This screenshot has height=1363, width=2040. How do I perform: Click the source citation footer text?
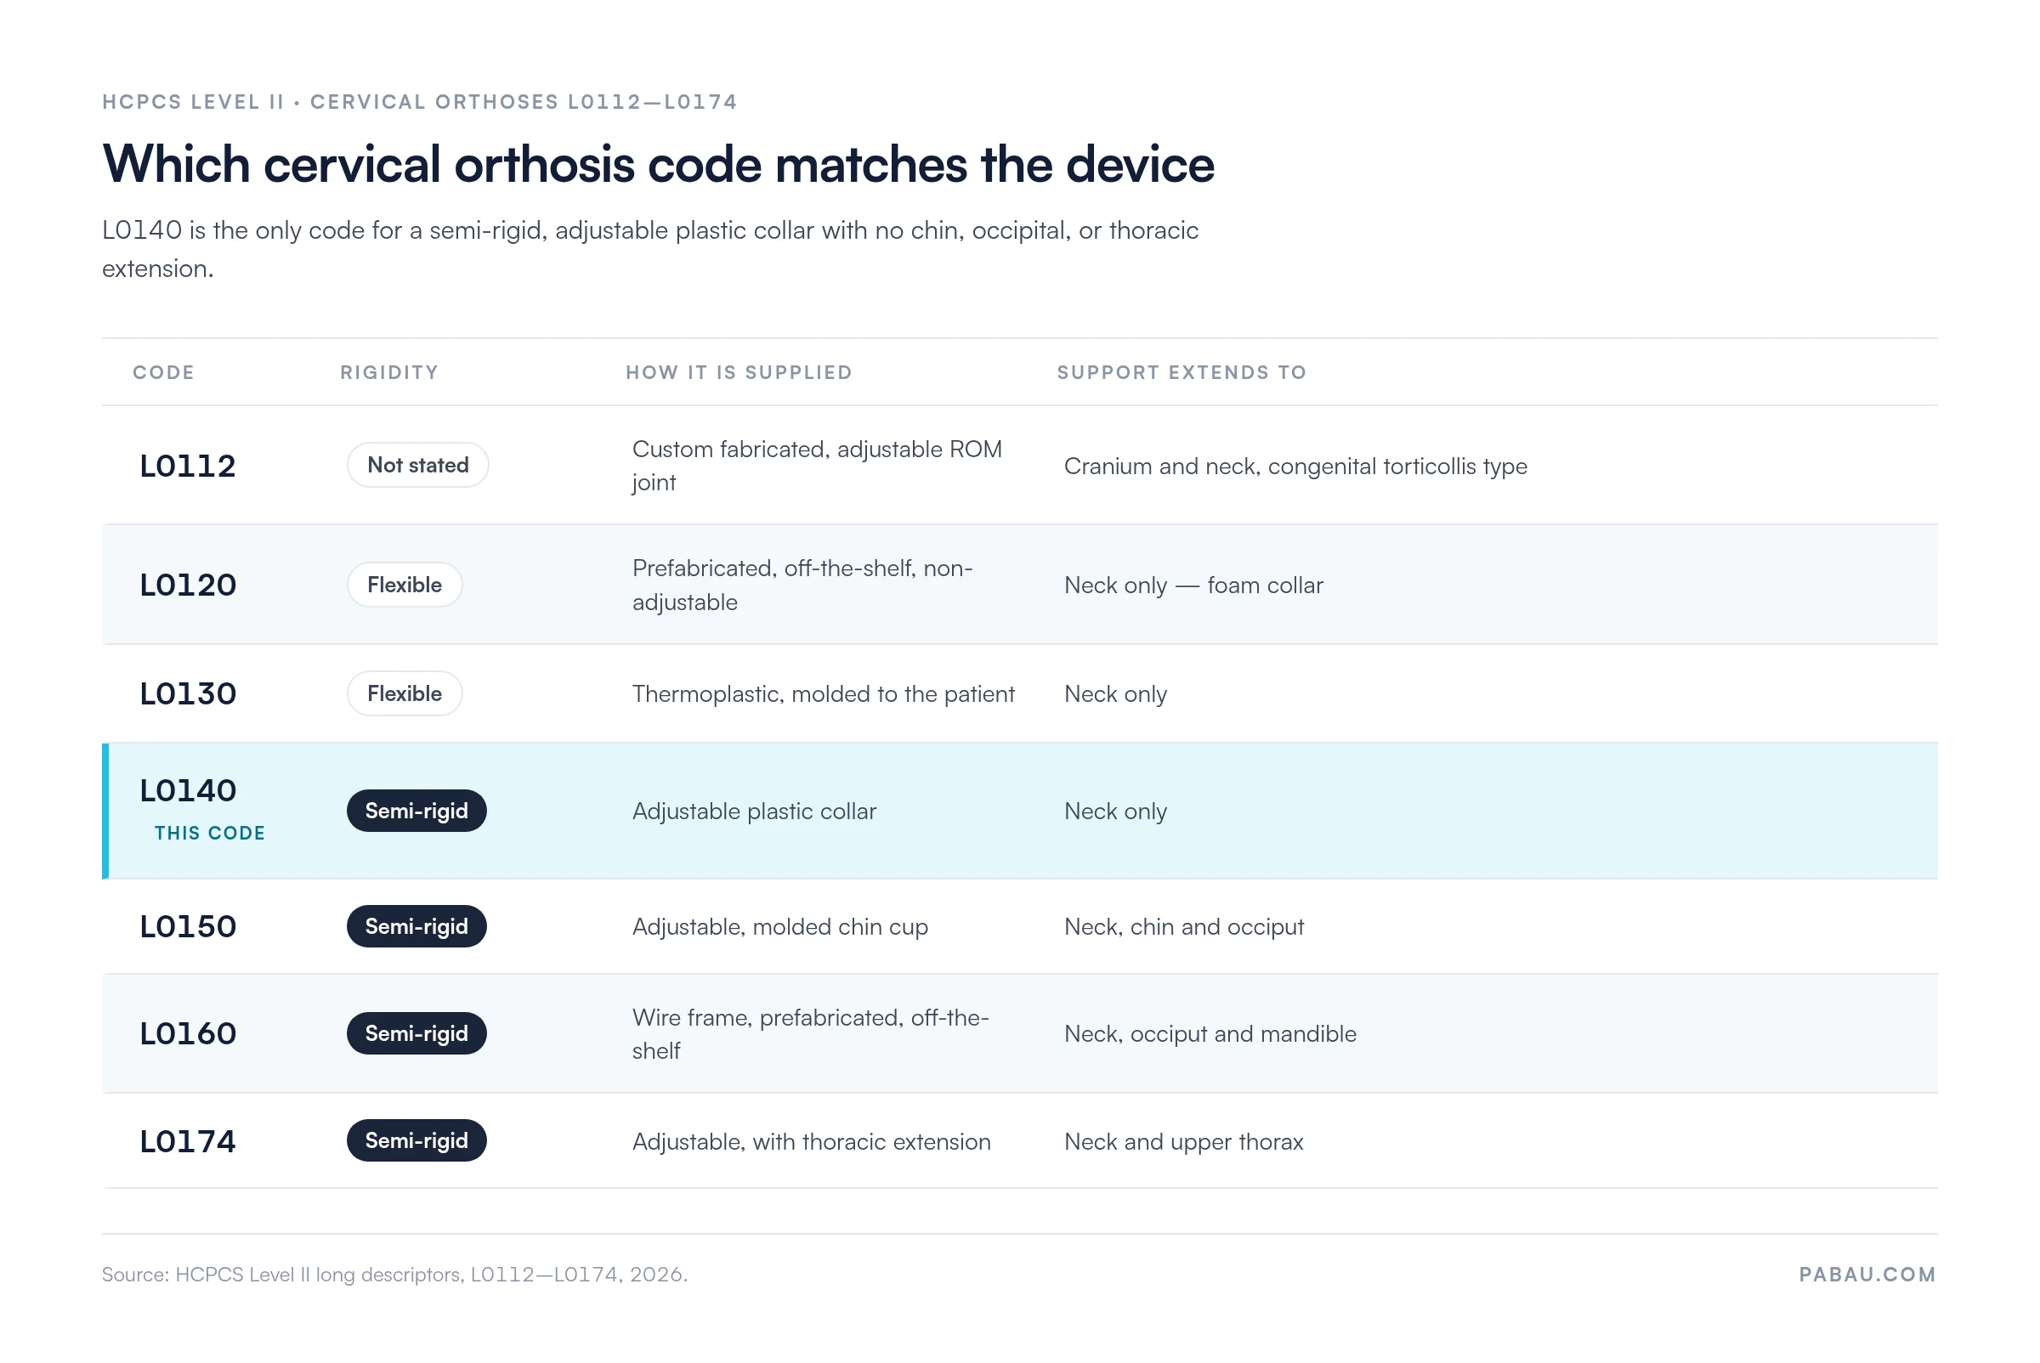coord(394,1275)
